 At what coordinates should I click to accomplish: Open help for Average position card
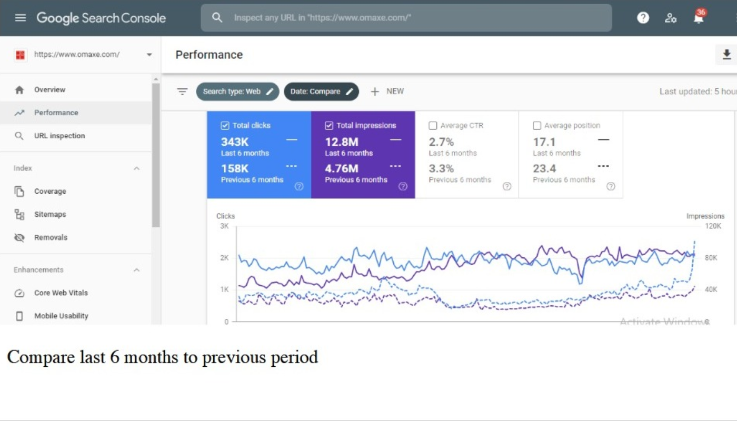(611, 186)
